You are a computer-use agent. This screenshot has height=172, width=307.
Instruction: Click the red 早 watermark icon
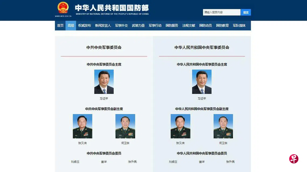[x=294, y=159]
